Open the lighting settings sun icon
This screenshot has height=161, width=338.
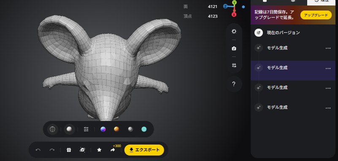click(234, 32)
